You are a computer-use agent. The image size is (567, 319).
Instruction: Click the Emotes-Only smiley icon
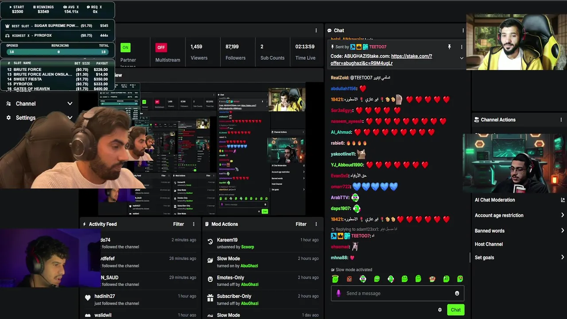coord(210,279)
